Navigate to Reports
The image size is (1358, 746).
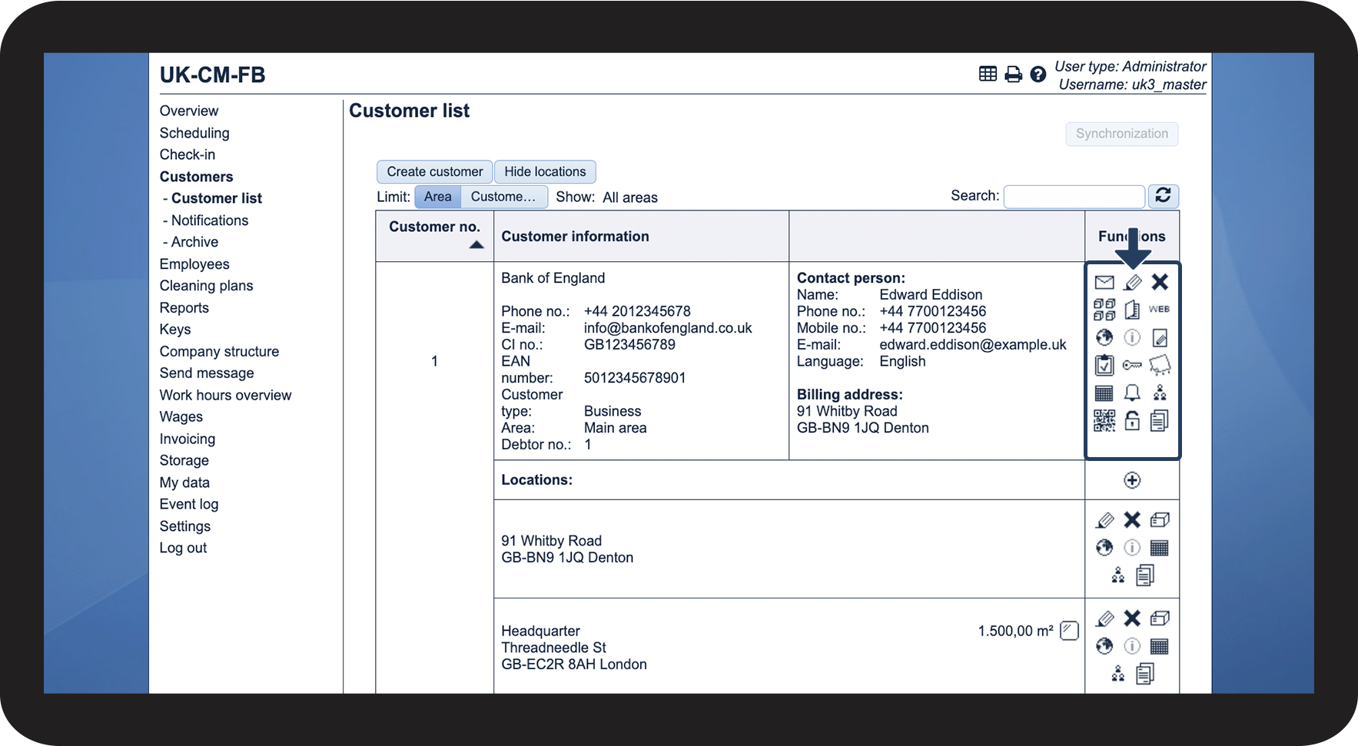point(184,308)
